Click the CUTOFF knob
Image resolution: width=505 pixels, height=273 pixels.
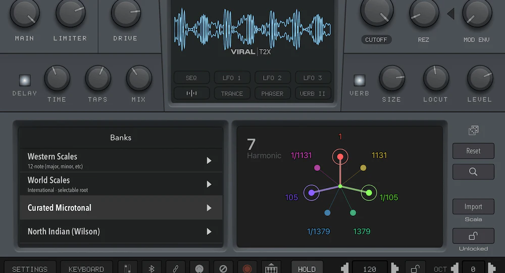pos(377,11)
